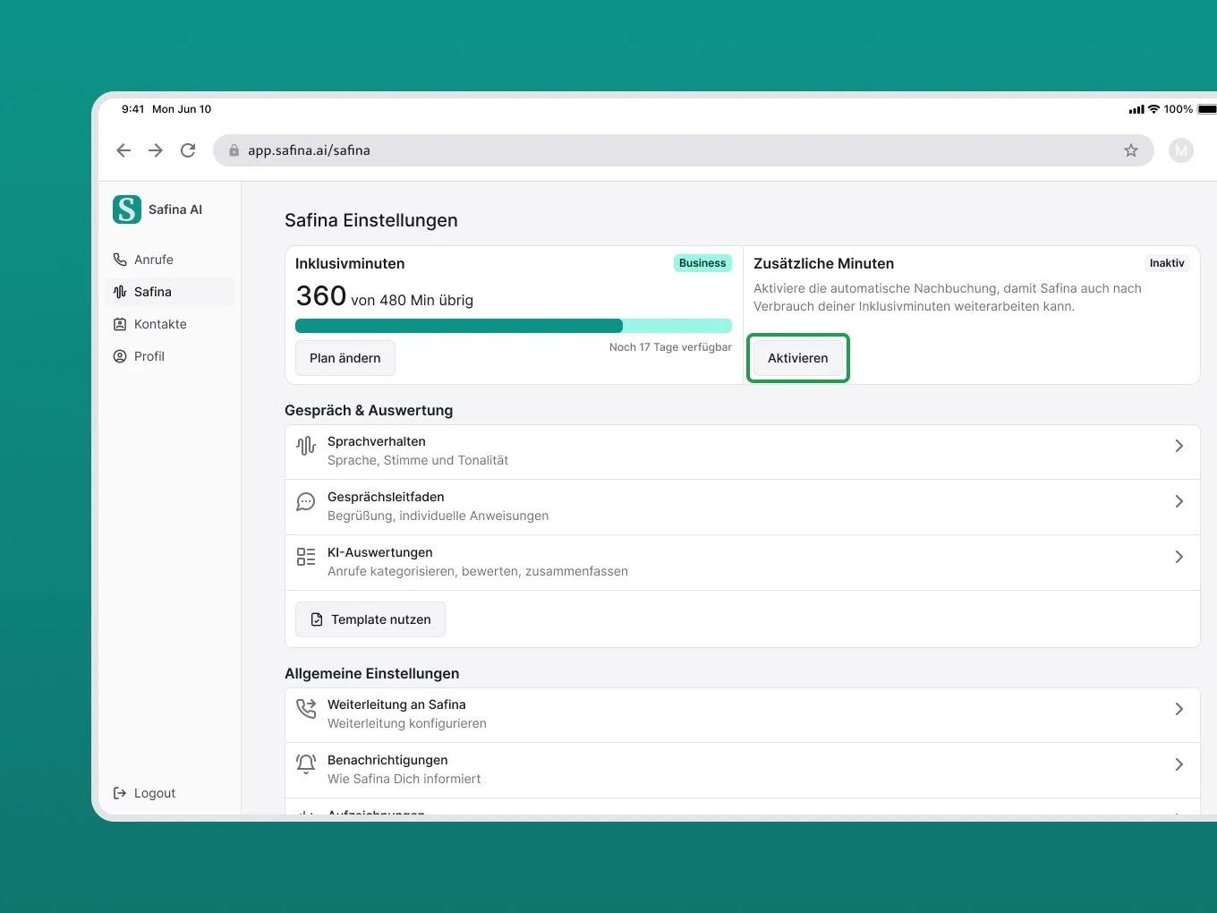The height and width of the screenshot is (913, 1217).
Task: Click the Sprachverhalten waveform icon
Action: [x=306, y=446]
